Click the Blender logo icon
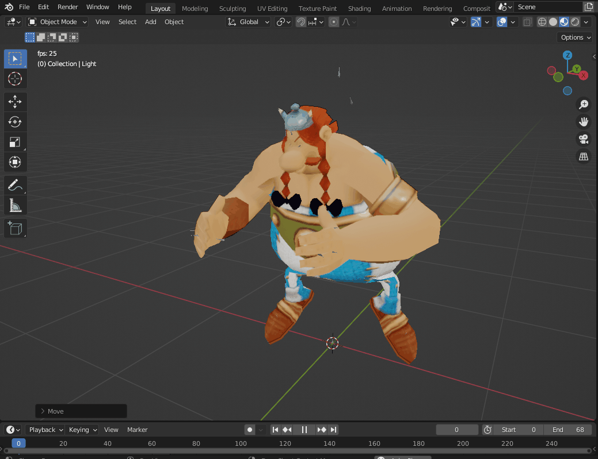598x459 pixels. coord(9,7)
